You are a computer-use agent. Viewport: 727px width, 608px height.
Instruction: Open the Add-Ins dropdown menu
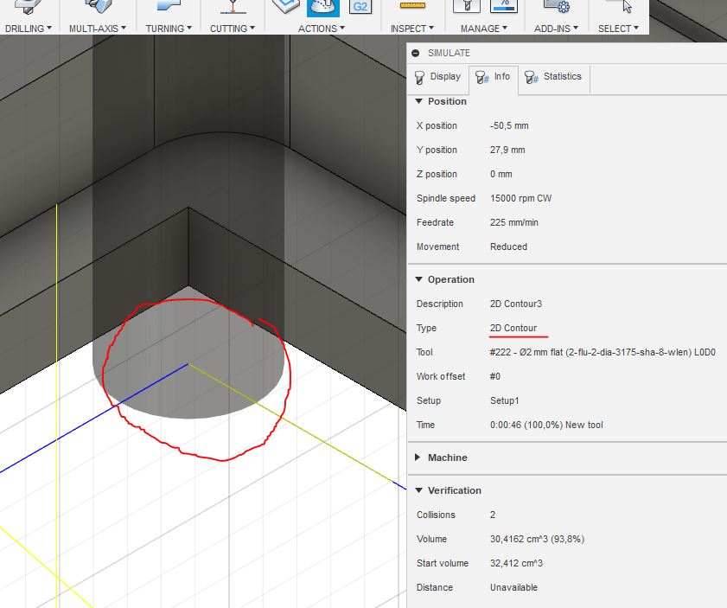pos(556,29)
